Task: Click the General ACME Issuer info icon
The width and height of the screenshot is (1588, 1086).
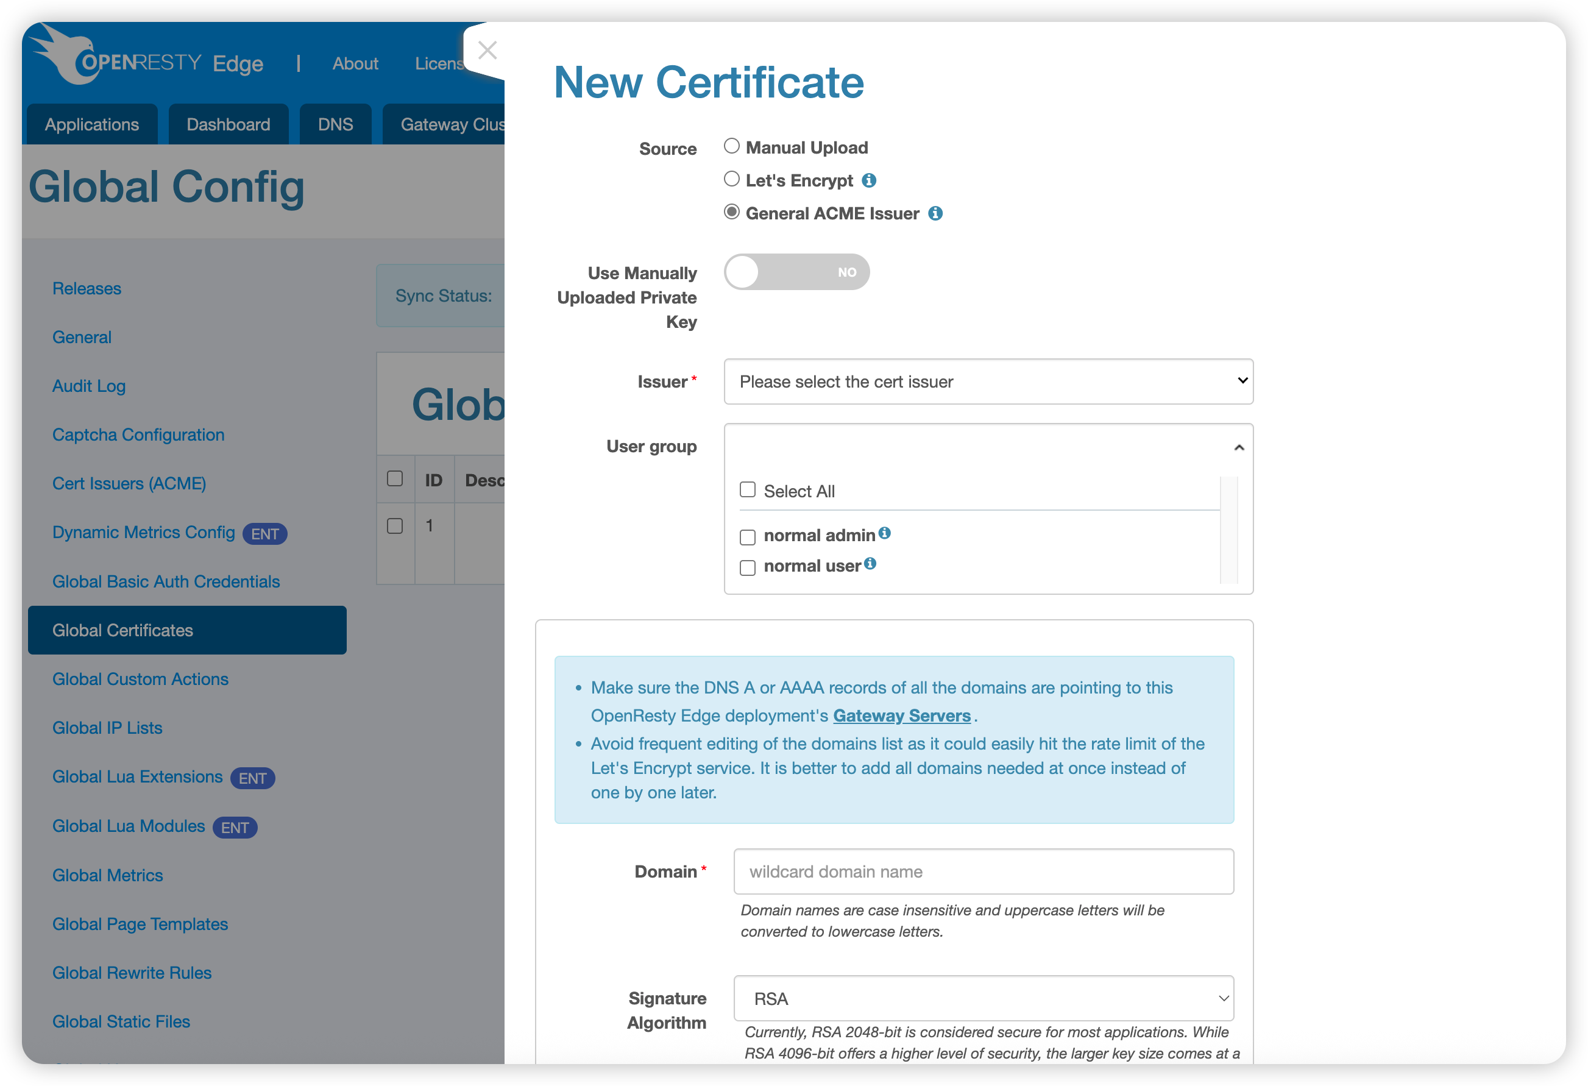Action: (935, 213)
